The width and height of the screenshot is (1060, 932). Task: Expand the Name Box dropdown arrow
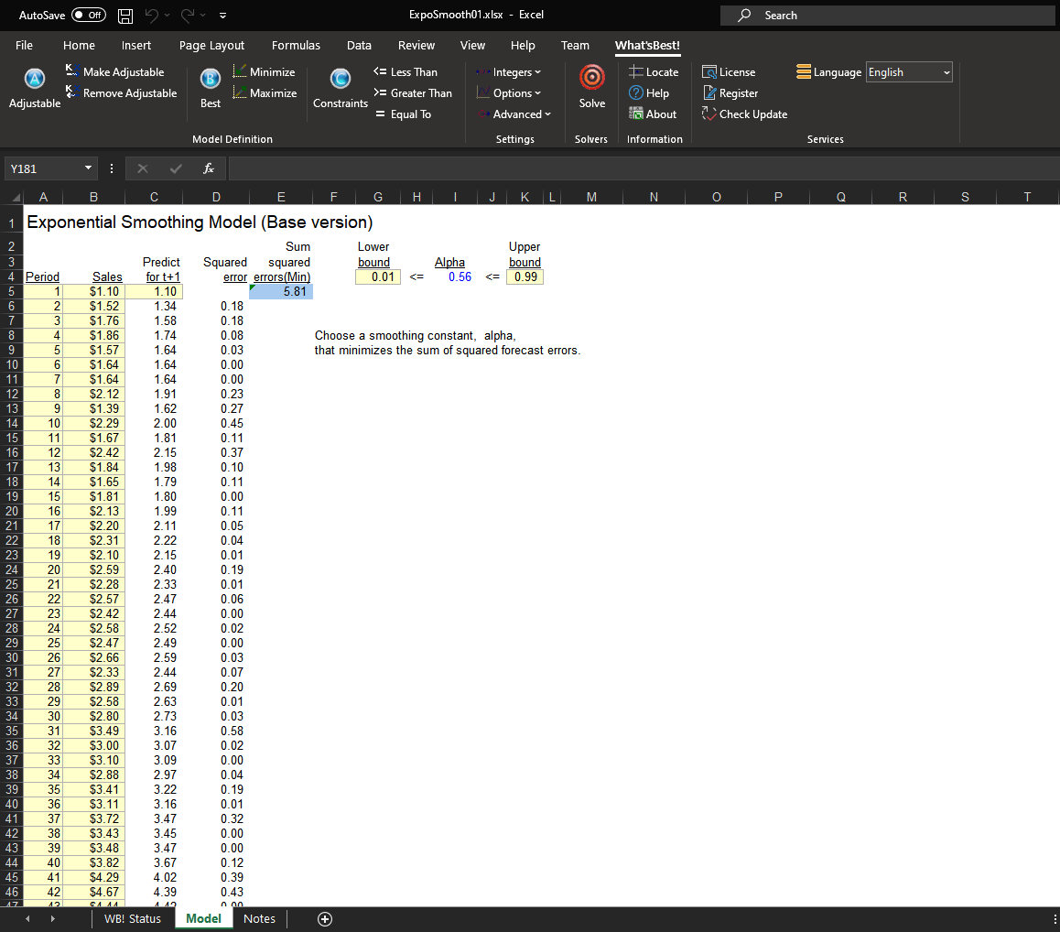[88, 168]
